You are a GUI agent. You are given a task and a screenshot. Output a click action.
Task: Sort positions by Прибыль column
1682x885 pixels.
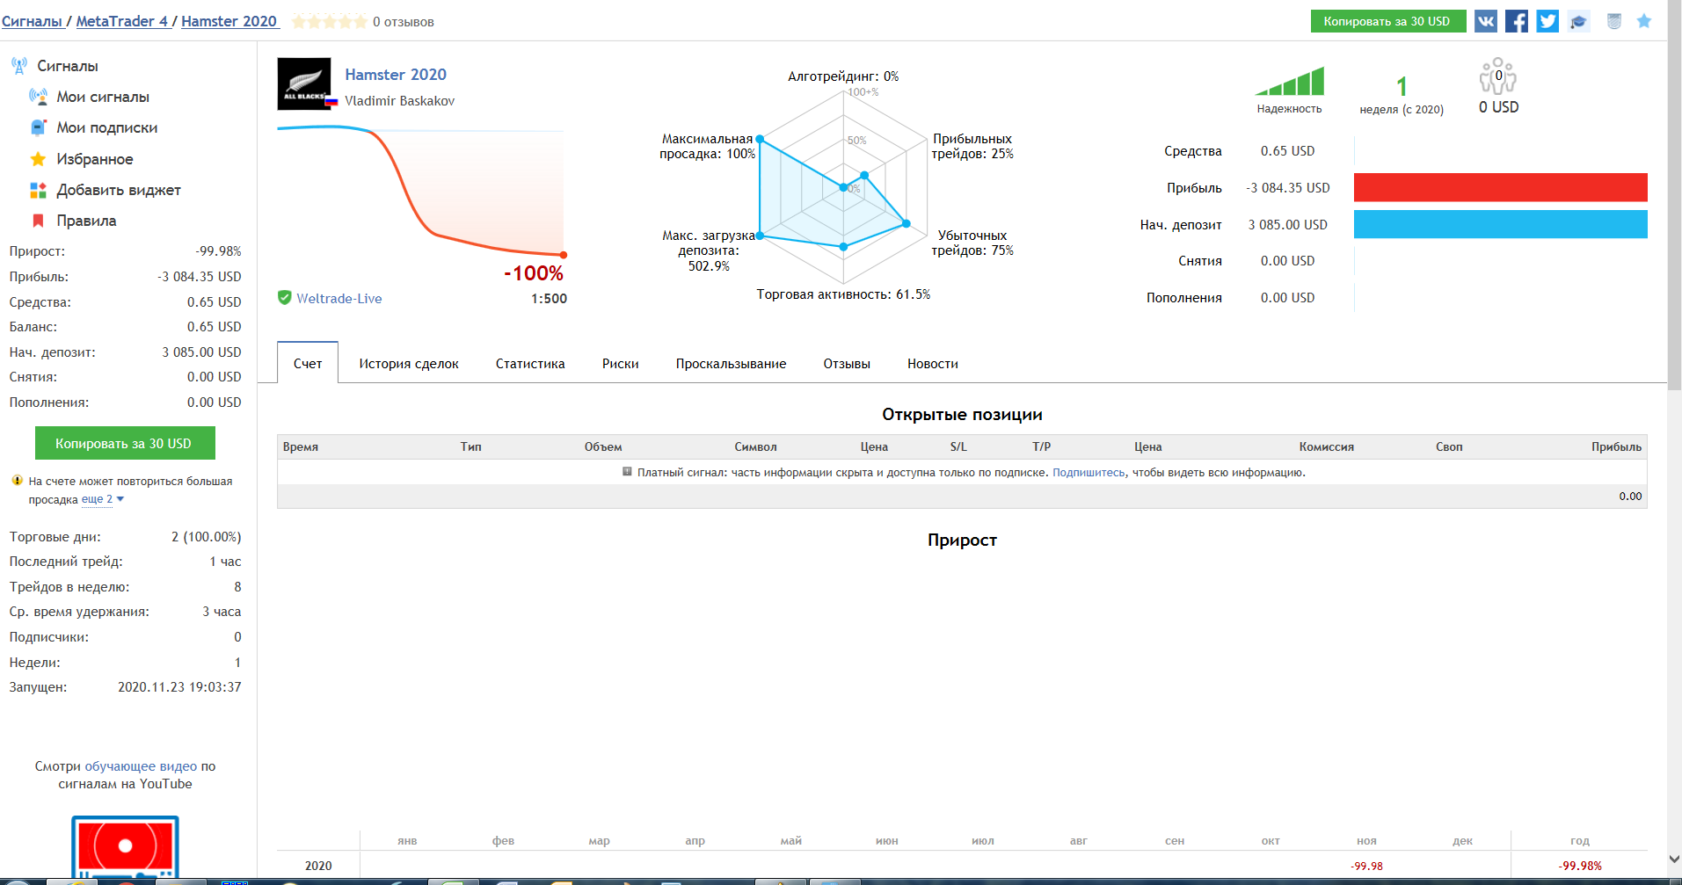[x=1616, y=446]
